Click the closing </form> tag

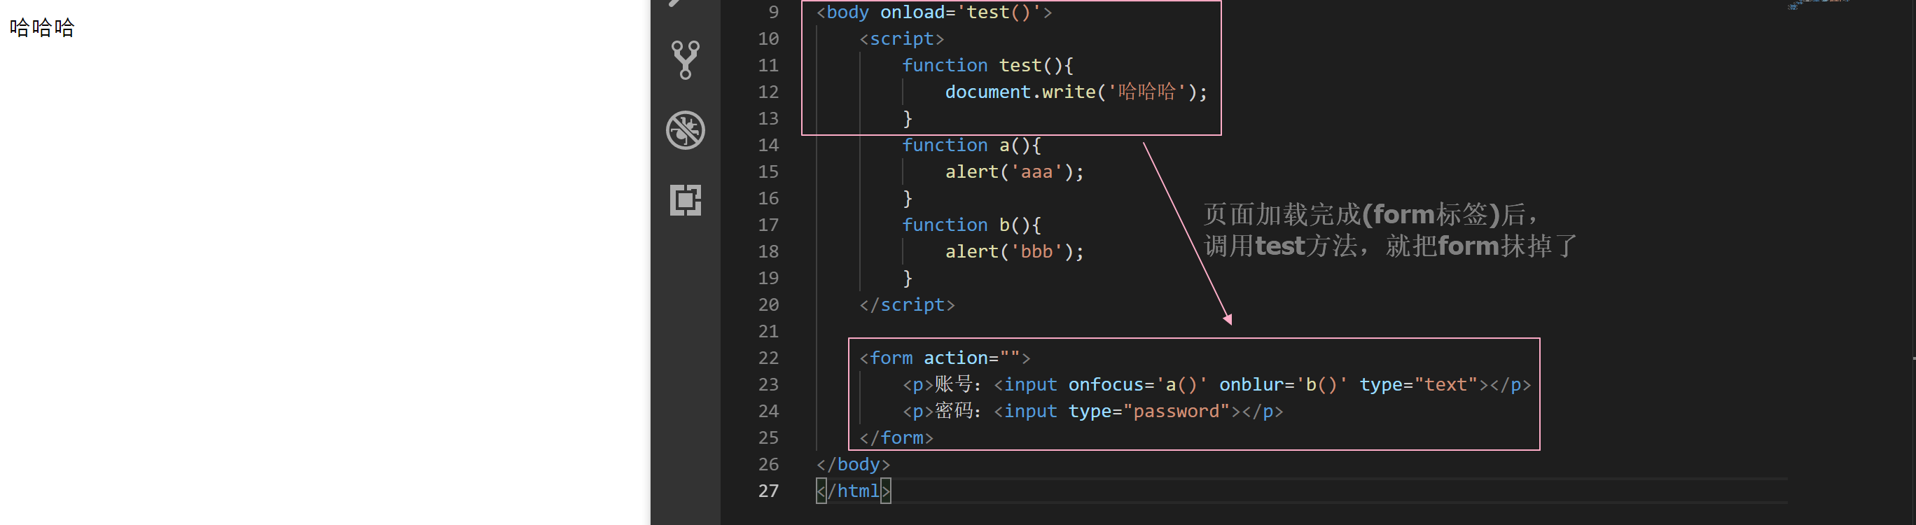click(896, 438)
